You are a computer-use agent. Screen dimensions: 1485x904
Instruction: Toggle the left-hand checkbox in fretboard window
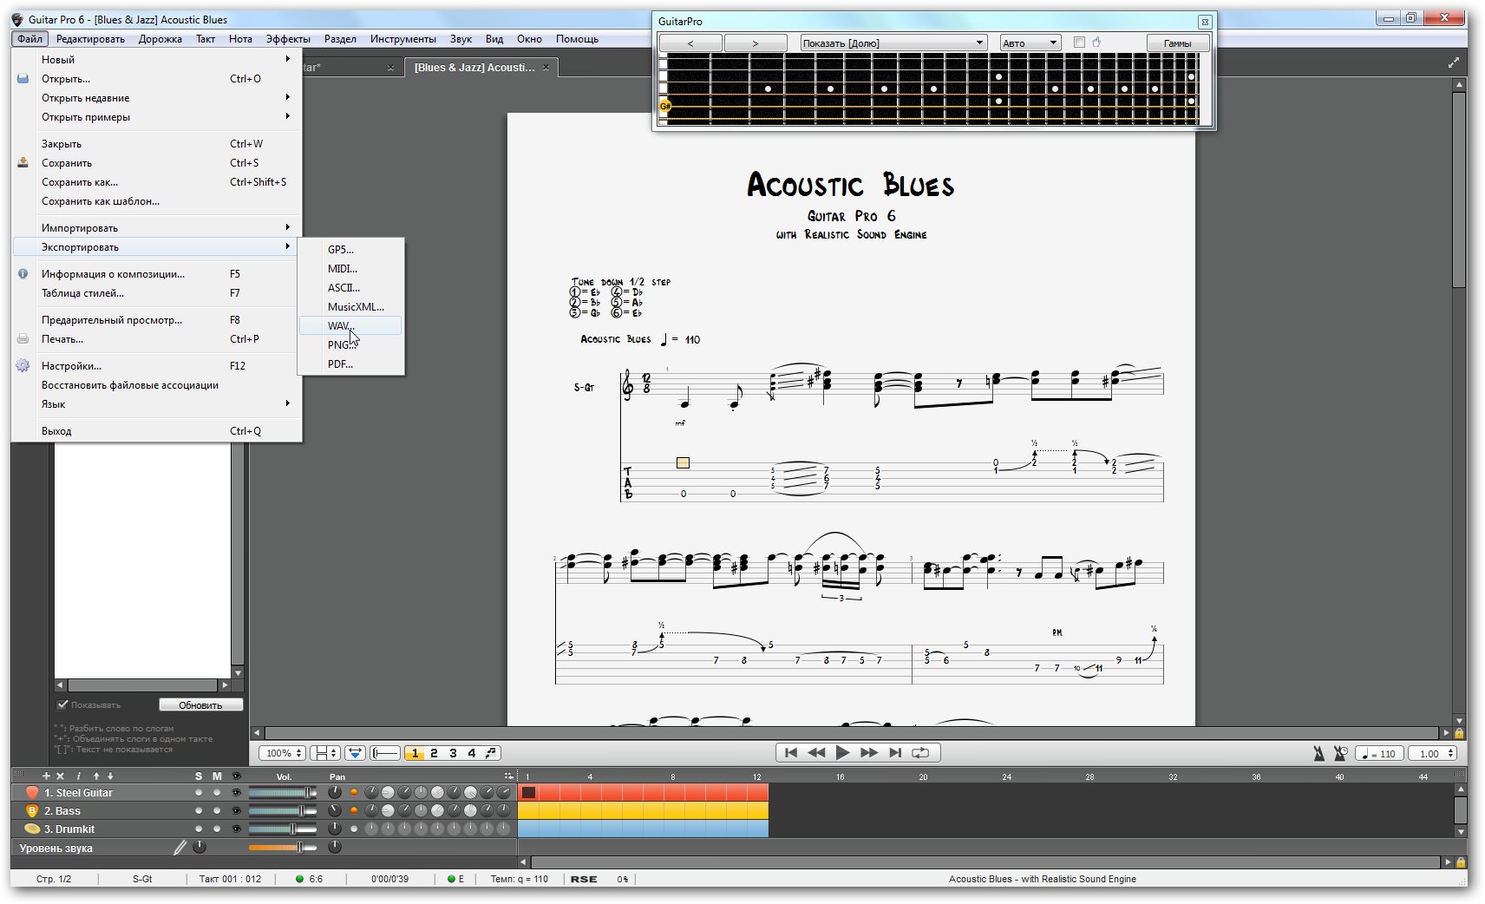click(x=1079, y=43)
